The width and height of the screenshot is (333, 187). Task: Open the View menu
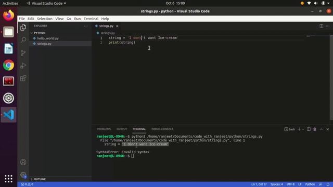coord(59,19)
